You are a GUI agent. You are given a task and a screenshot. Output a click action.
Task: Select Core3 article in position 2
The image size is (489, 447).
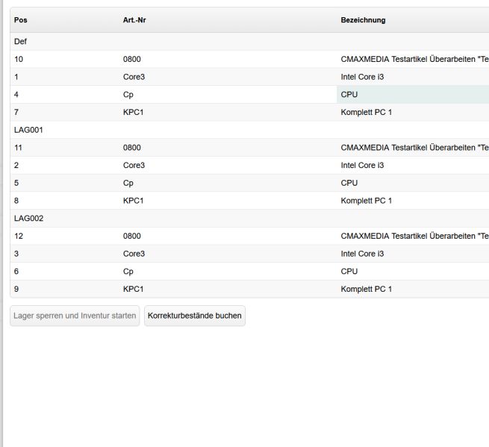(134, 165)
